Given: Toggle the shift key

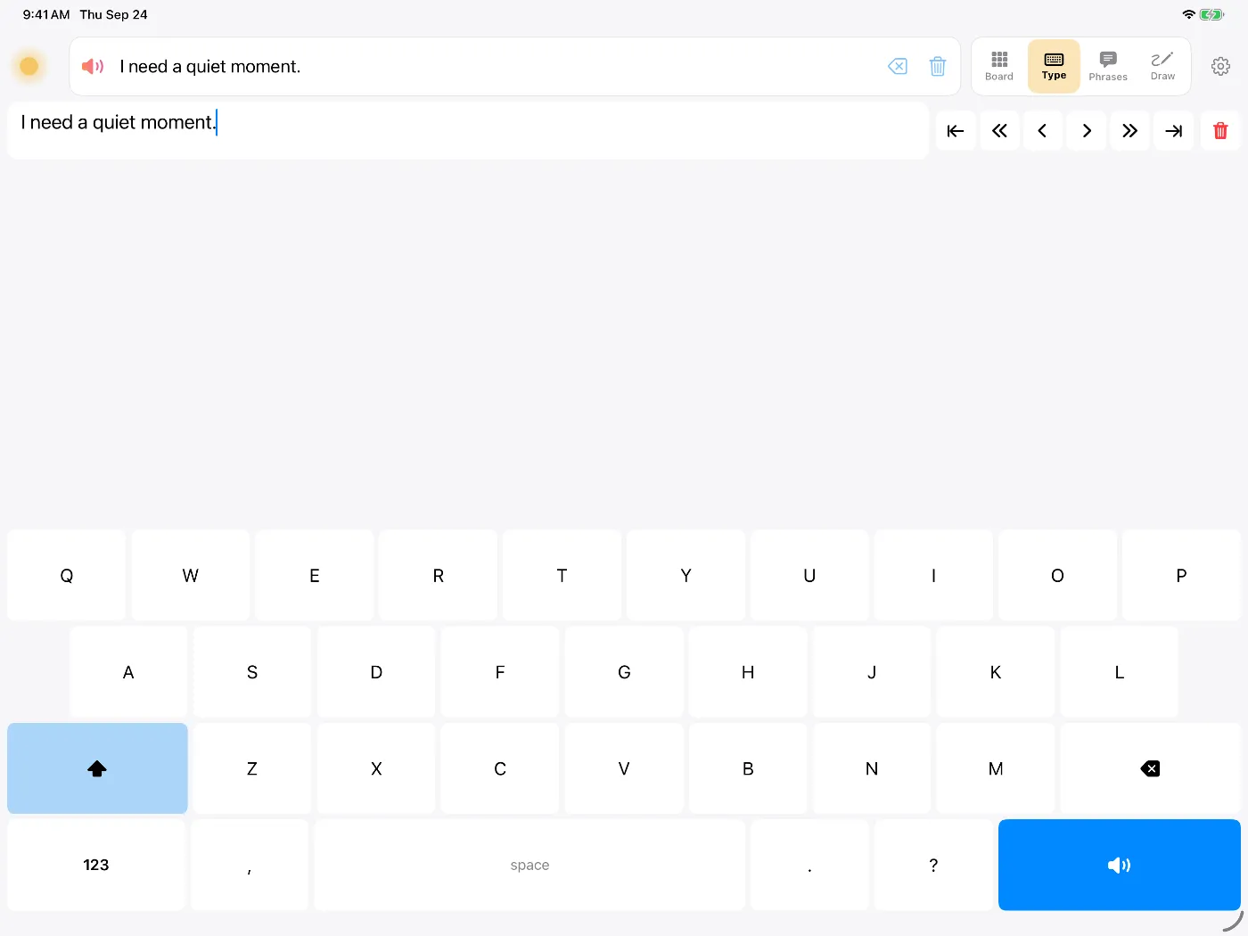Looking at the screenshot, I should [x=97, y=768].
